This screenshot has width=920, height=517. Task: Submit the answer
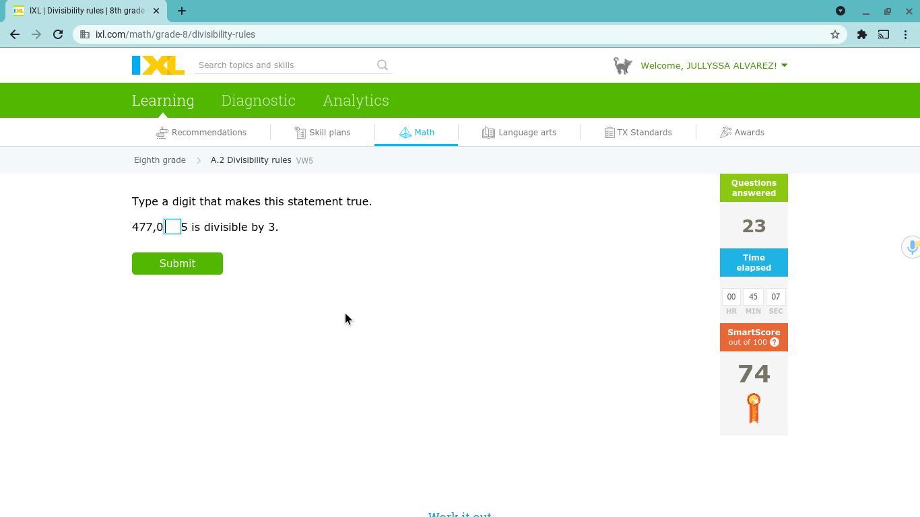177,263
